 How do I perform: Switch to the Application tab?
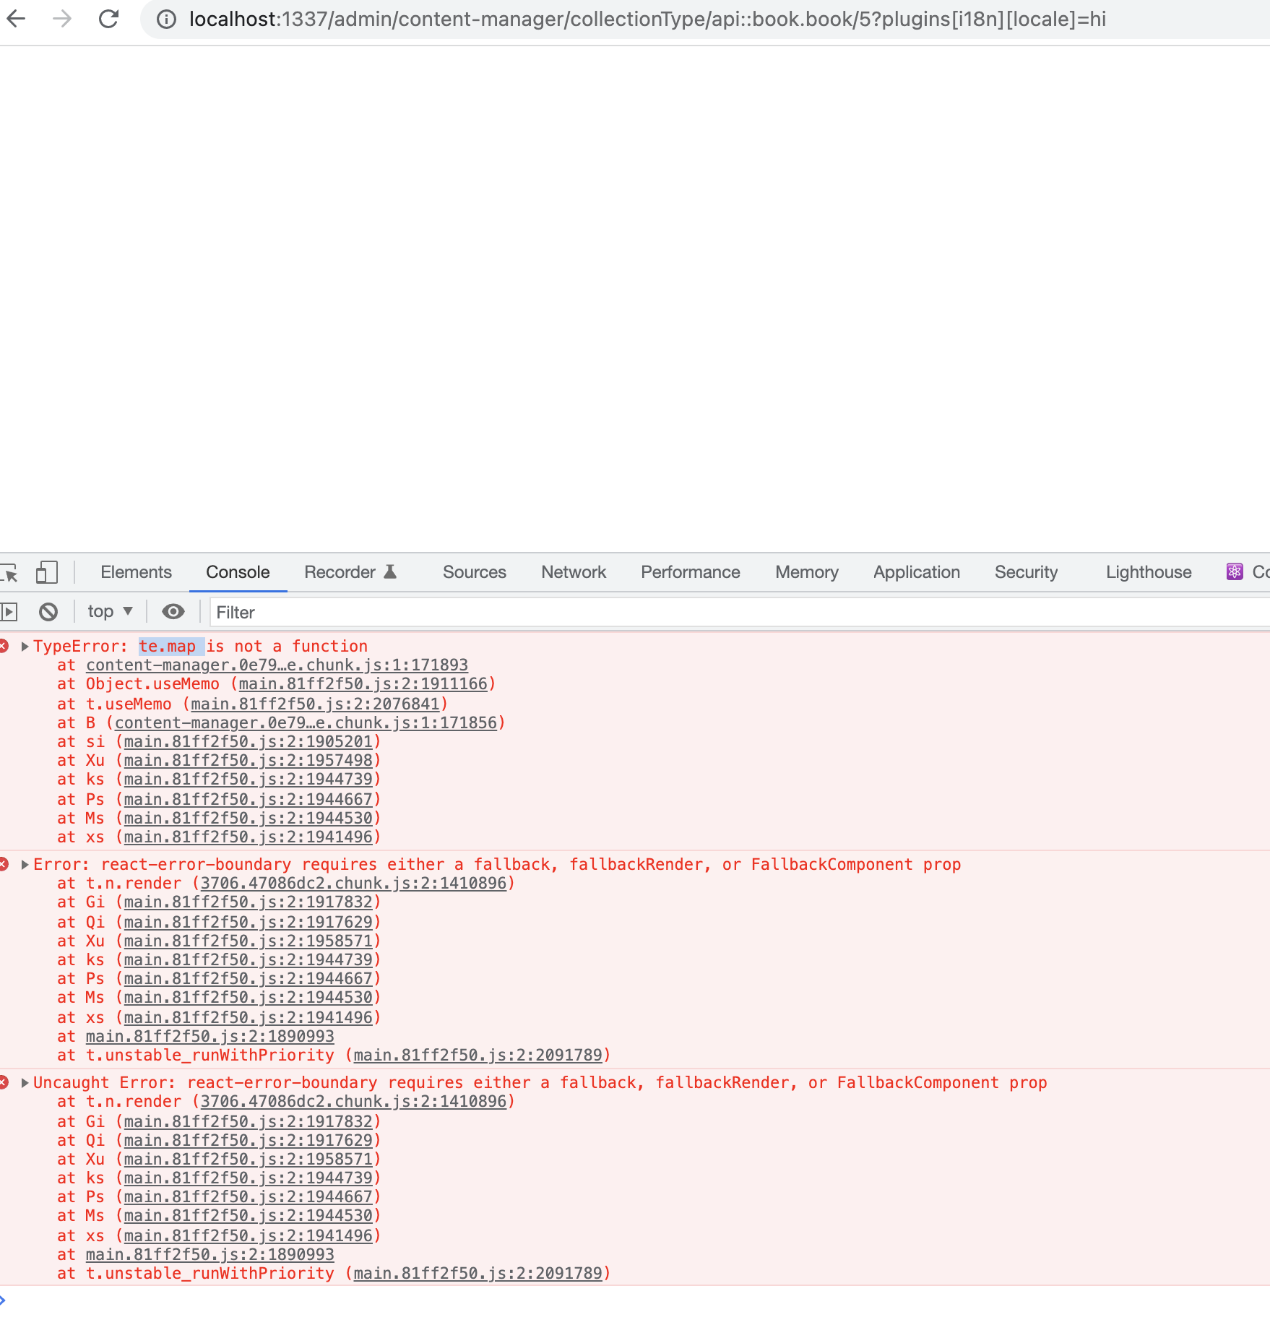pyautogui.click(x=915, y=571)
